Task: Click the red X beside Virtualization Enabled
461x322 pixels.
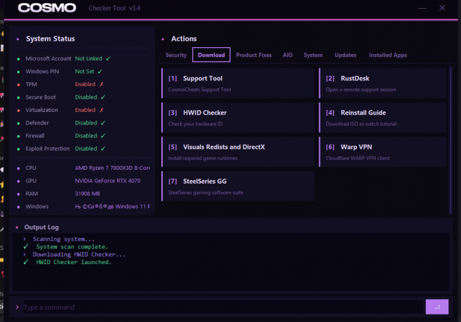Action: (101, 110)
